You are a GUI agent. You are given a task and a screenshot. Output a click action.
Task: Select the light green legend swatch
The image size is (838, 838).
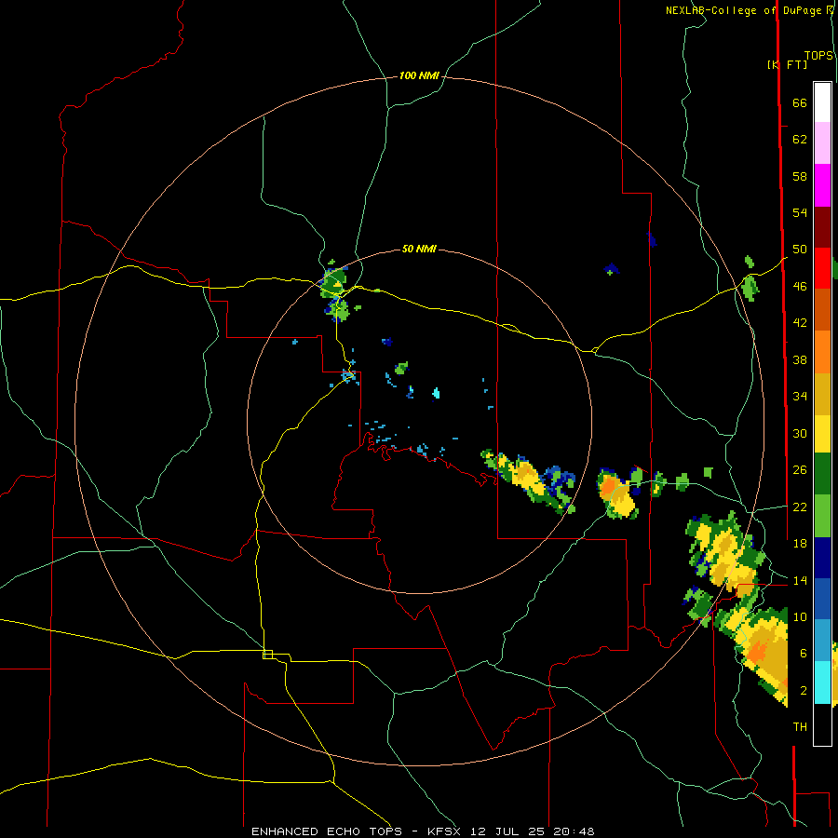point(822,516)
